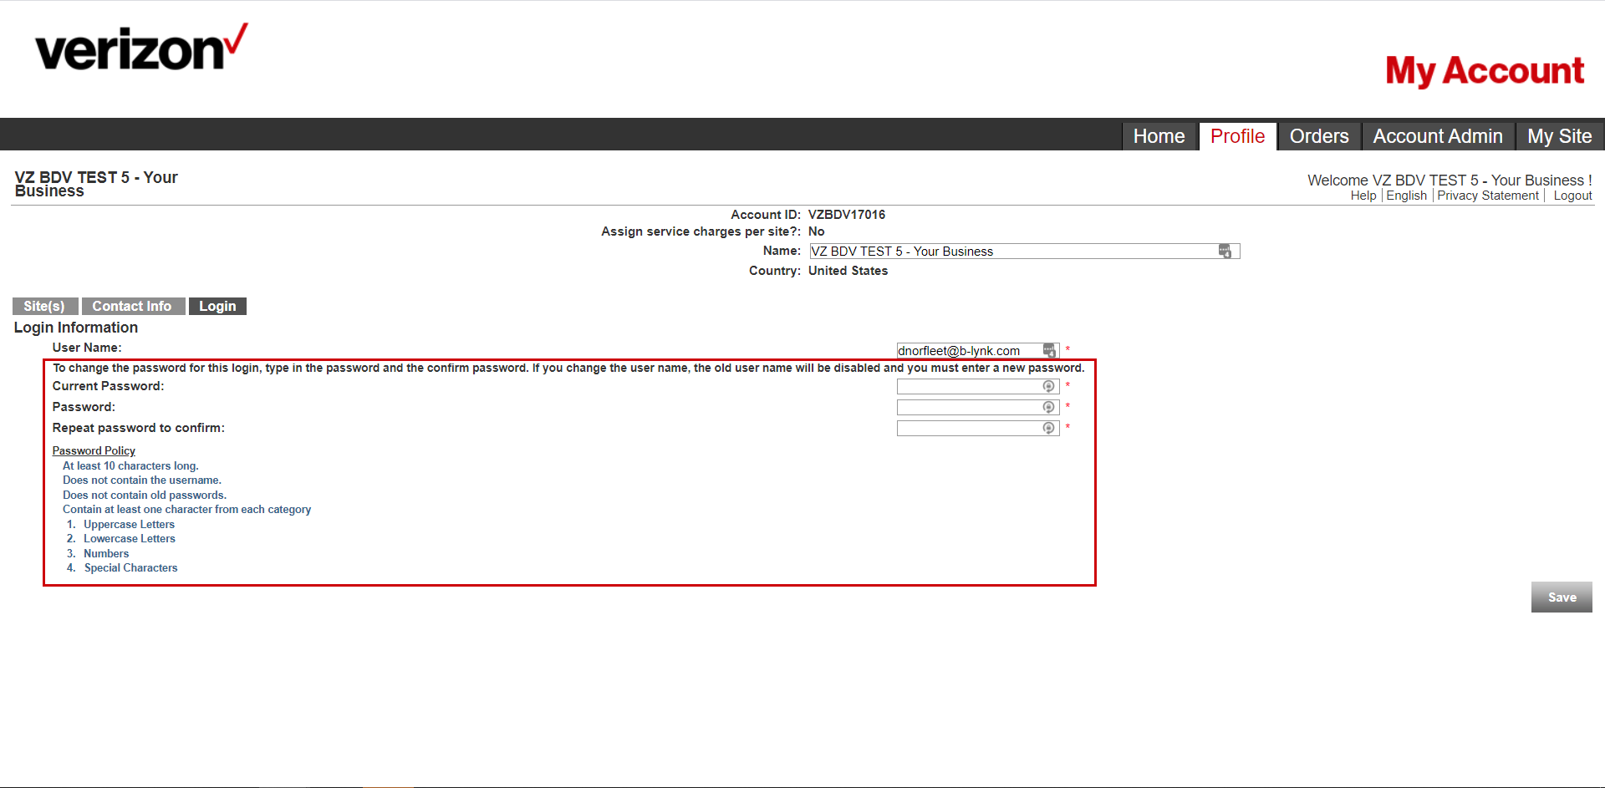Switch to the Site(s) sub-tab
Screen dimensions: 1605x788
[44, 306]
